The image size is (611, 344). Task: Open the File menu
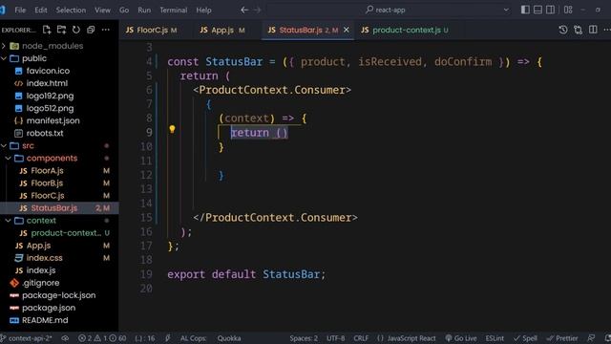click(x=20, y=11)
